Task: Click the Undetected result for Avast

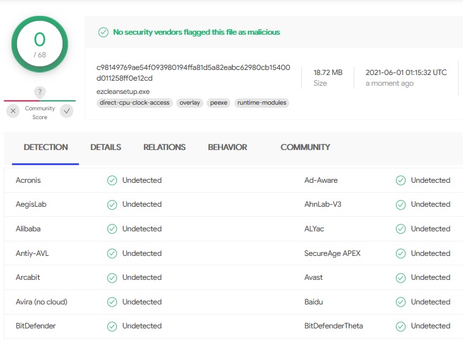Action: point(431,277)
